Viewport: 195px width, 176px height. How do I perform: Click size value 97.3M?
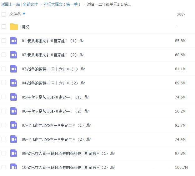click(x=180, y=153)
